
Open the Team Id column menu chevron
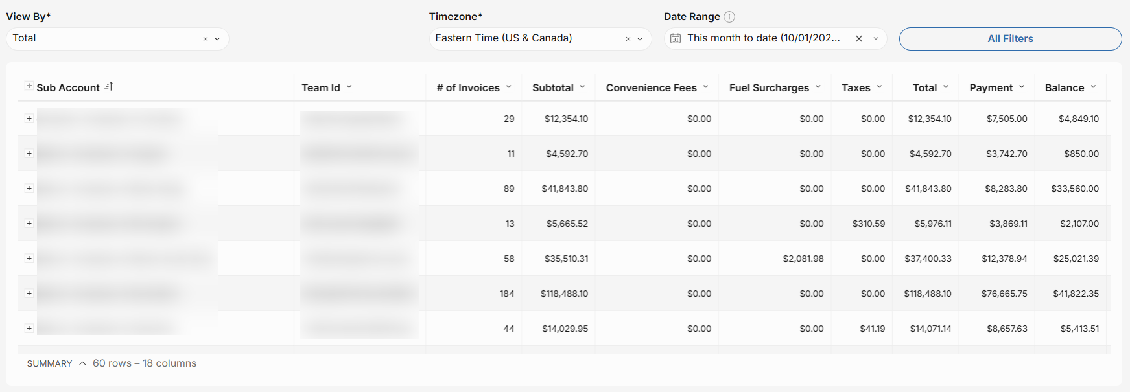pos(349,87)
